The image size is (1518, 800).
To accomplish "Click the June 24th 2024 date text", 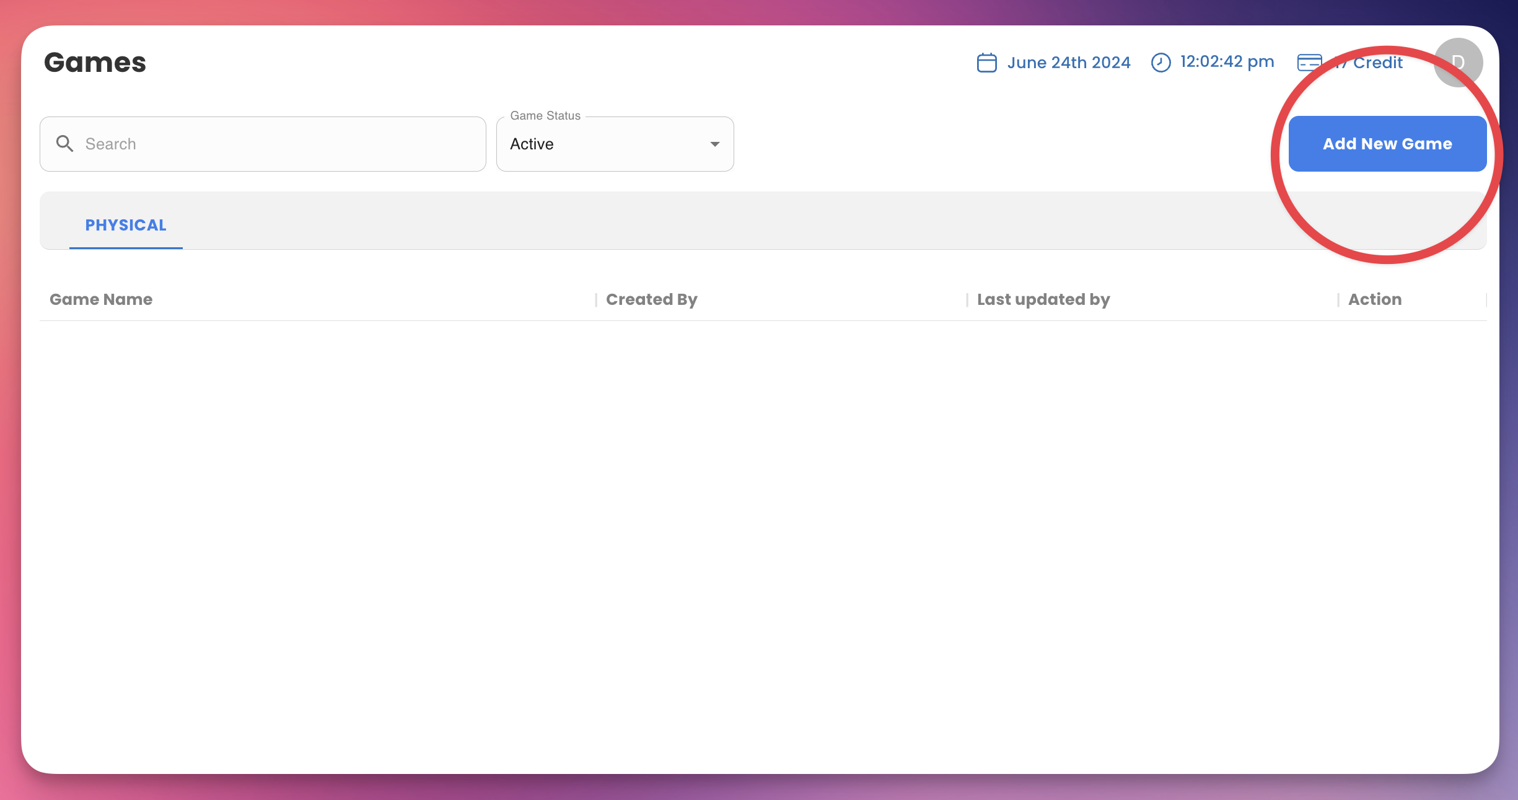I will point(1068,63).
